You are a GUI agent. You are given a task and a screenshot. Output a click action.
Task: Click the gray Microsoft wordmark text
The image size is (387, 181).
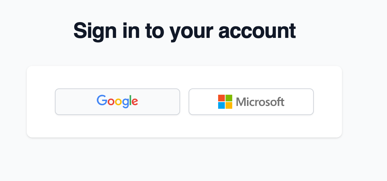click(x=260, y=102)
